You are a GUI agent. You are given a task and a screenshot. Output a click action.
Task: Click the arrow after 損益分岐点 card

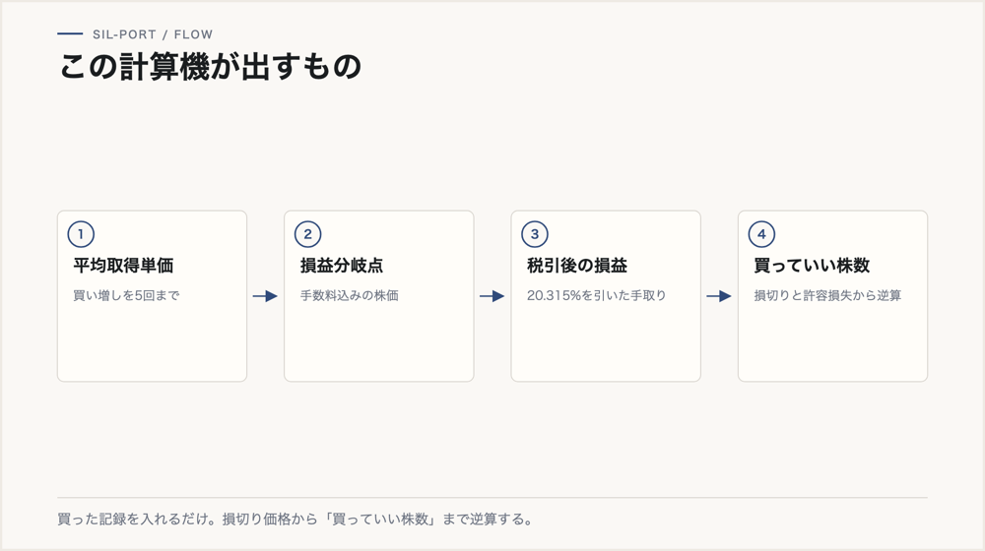[492, 296]
